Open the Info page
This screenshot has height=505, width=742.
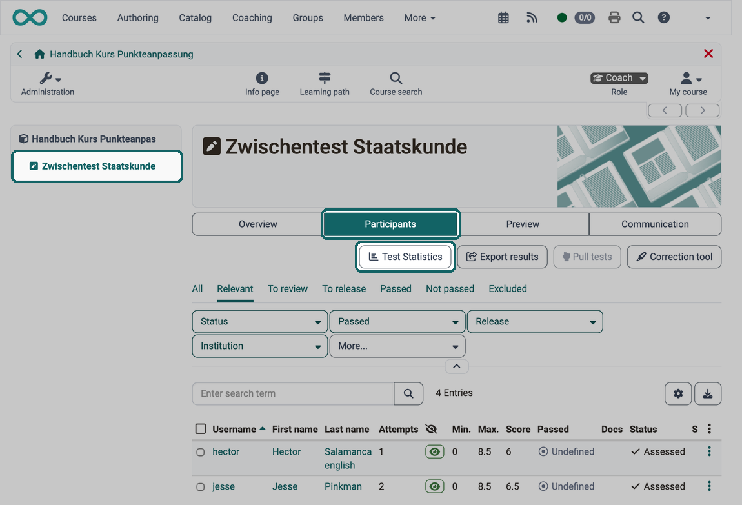click(x=262, y=84)
